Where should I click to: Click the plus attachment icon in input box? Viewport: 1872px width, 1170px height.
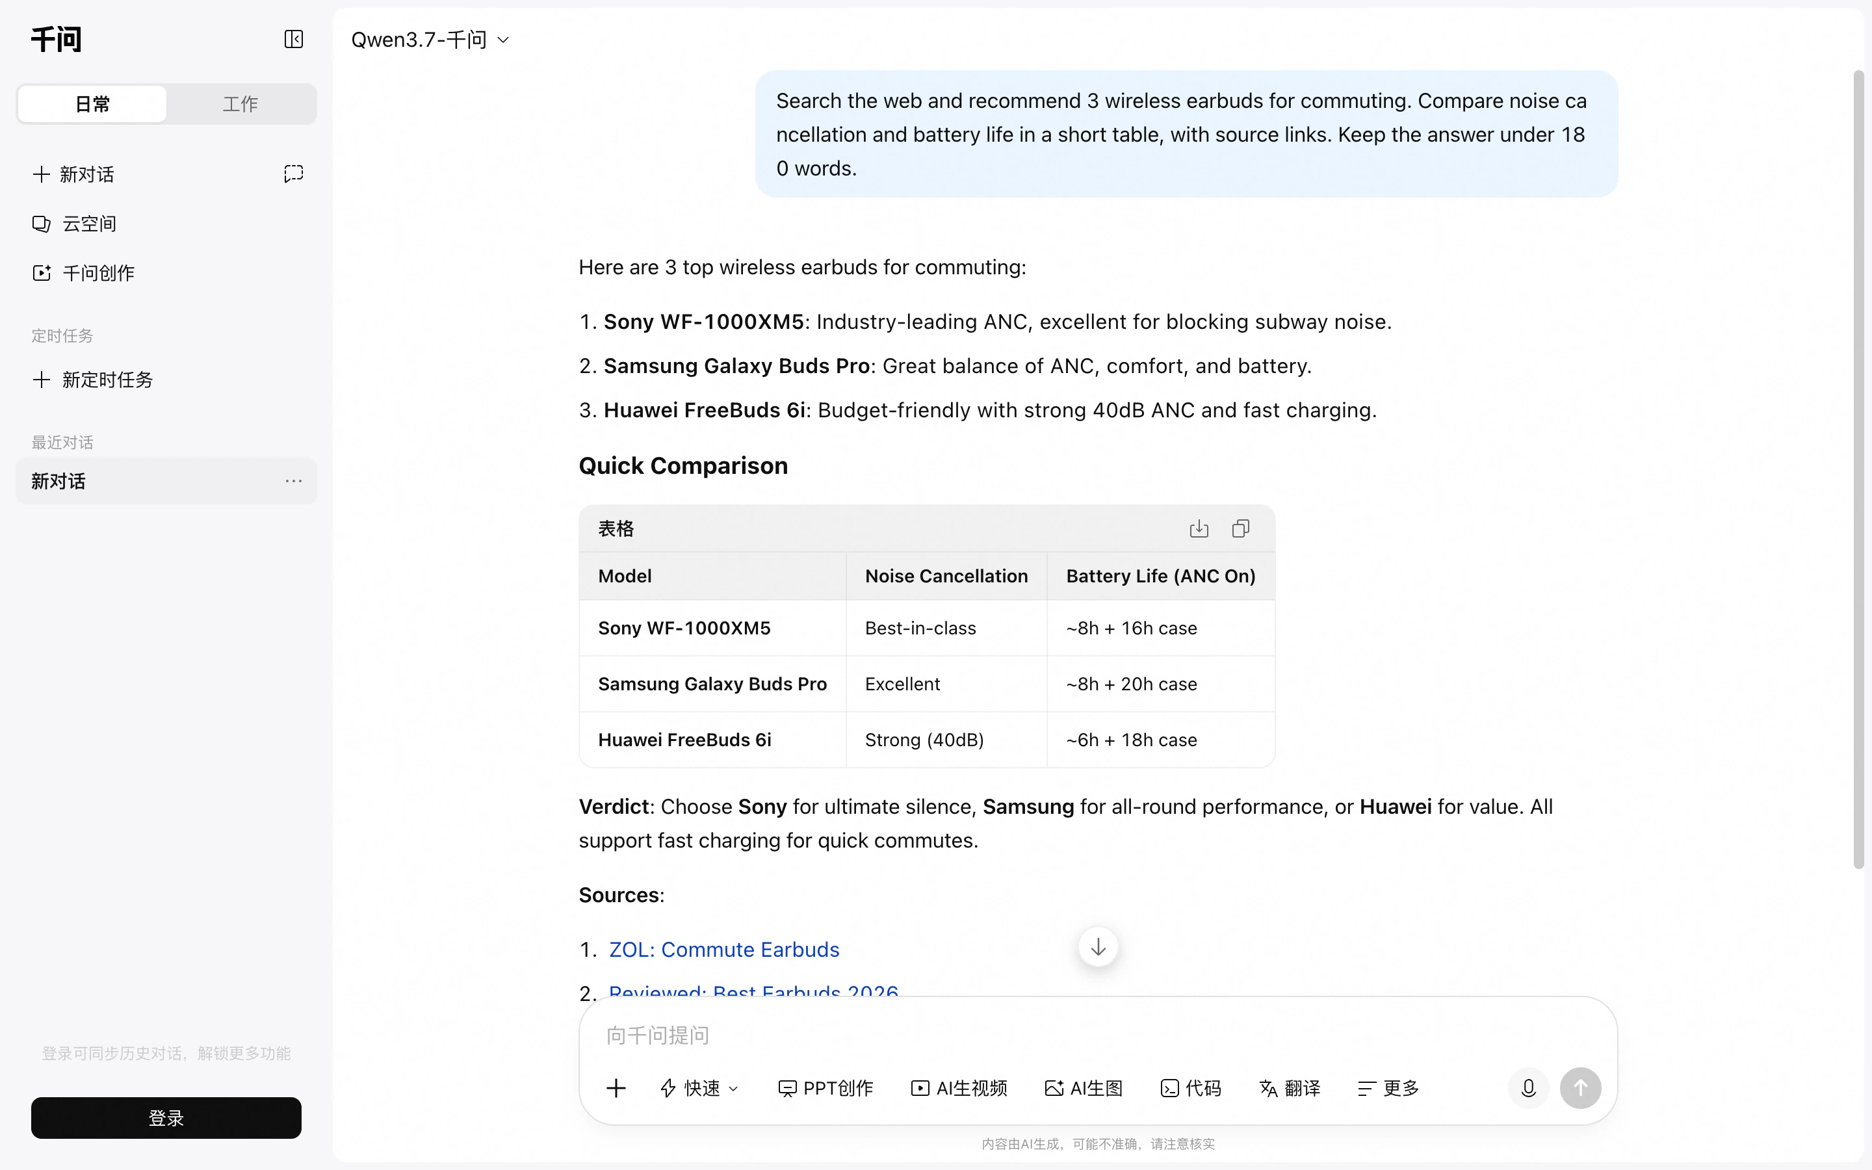click(616, 1088)
